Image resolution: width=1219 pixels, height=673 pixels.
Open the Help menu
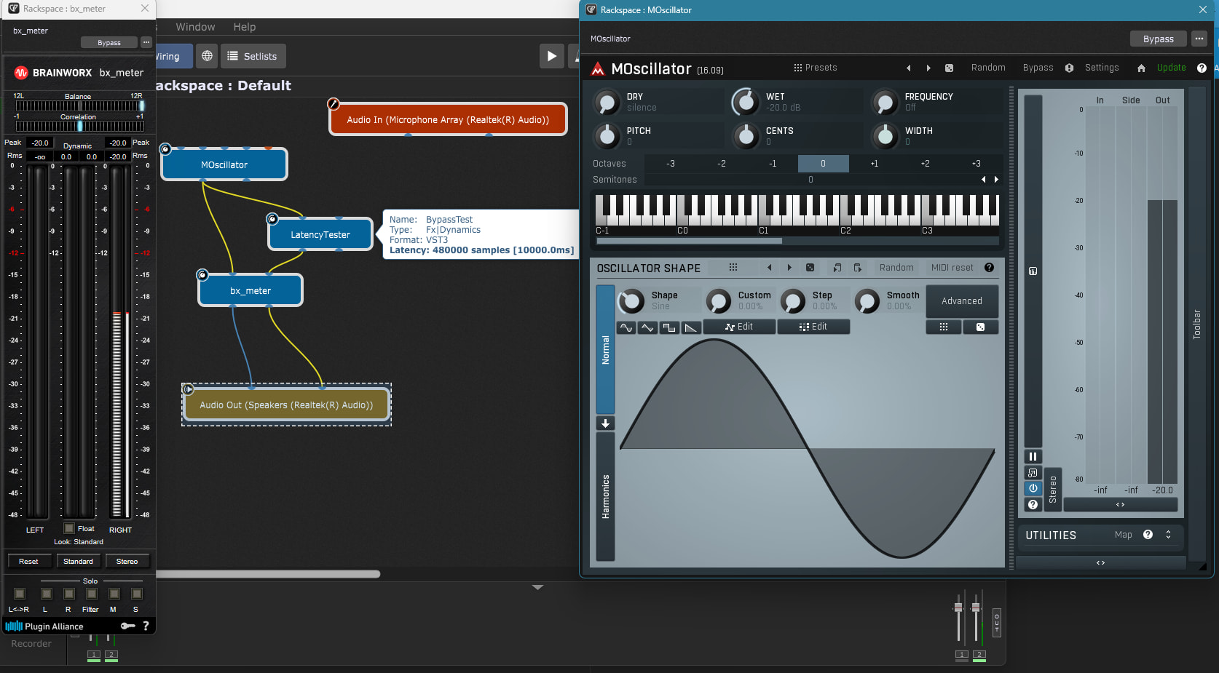coord(244,27)
